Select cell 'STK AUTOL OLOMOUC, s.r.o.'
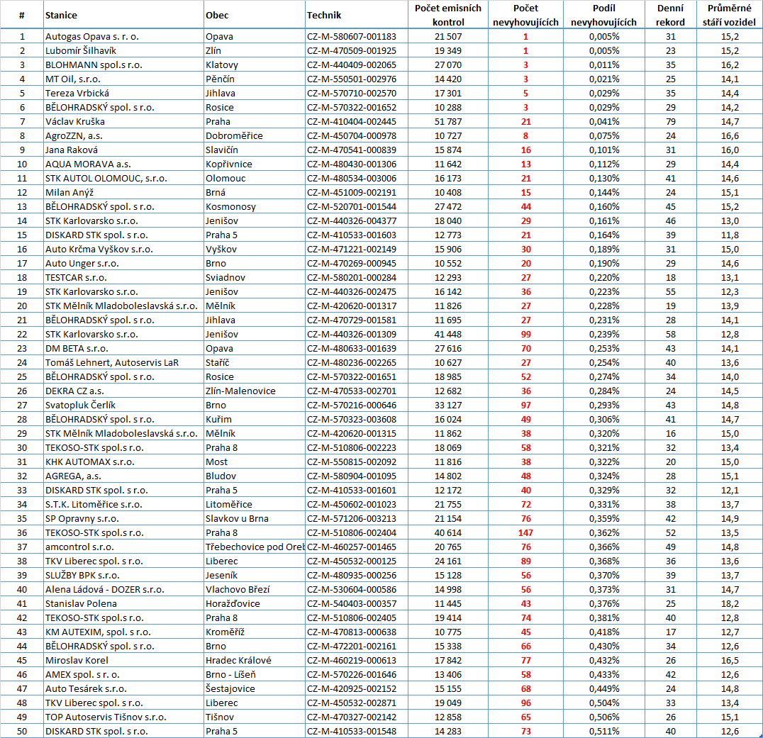This screenshot has height=738, width=763. [123, 178]
